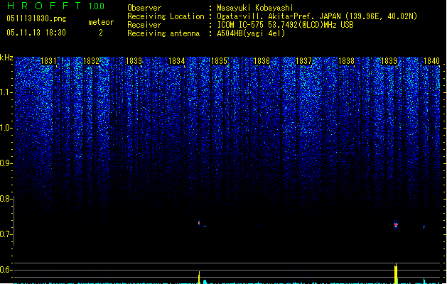
Task: Click the meteor count value 2
Action: [x=101, y=33]
